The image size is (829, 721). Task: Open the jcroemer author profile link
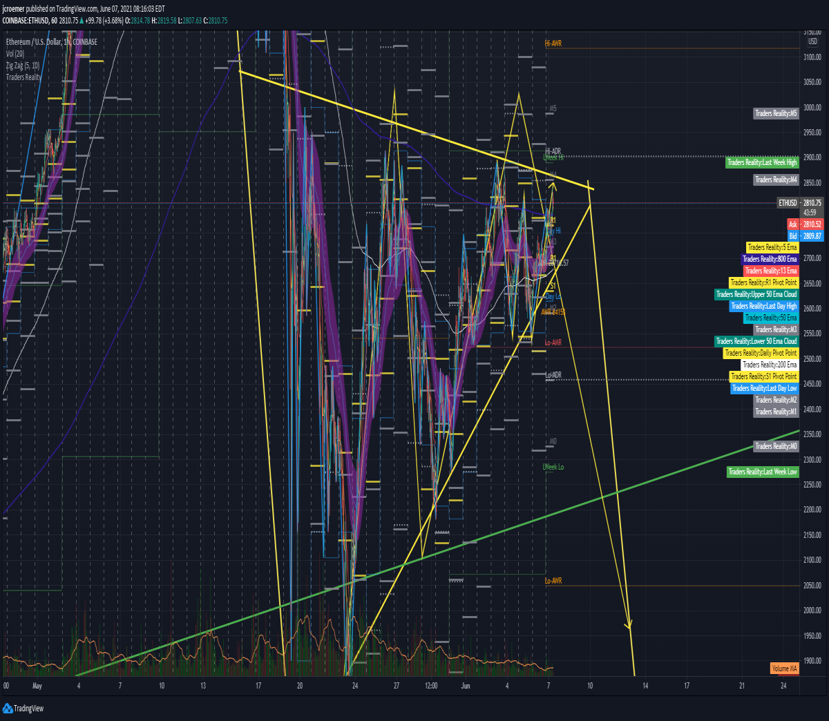pos(13,9)
